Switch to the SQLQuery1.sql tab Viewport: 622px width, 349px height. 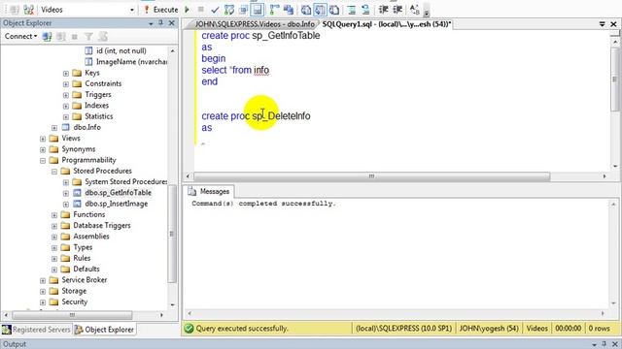[x=387, y=24]
